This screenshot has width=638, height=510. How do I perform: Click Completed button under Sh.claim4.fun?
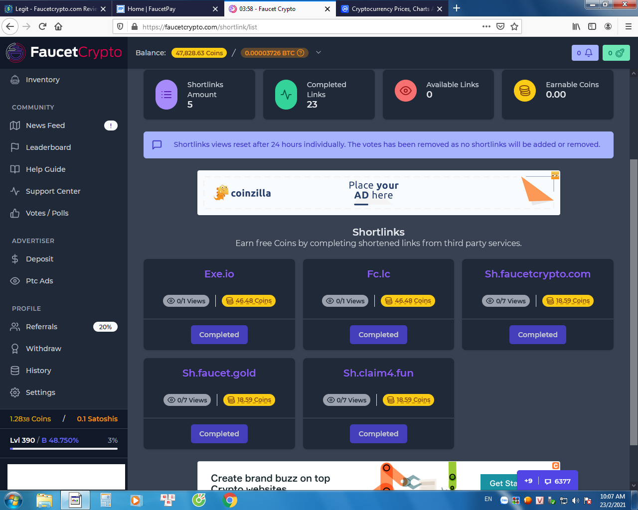point(378,434)
